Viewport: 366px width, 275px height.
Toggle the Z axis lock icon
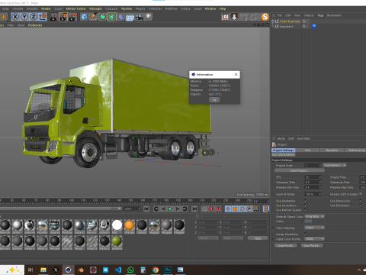[34, 17]
